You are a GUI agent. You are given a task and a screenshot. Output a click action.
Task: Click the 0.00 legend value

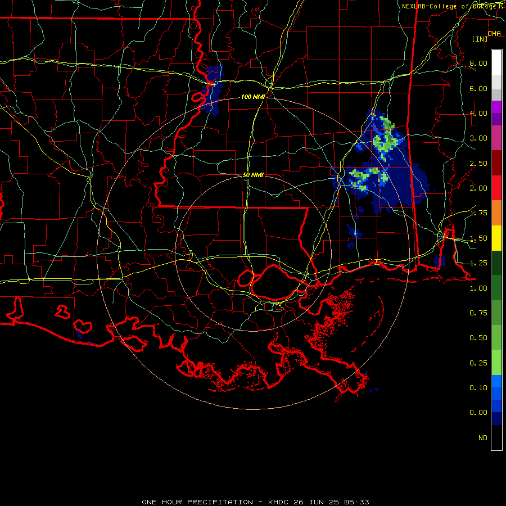(x=478, y=413)
